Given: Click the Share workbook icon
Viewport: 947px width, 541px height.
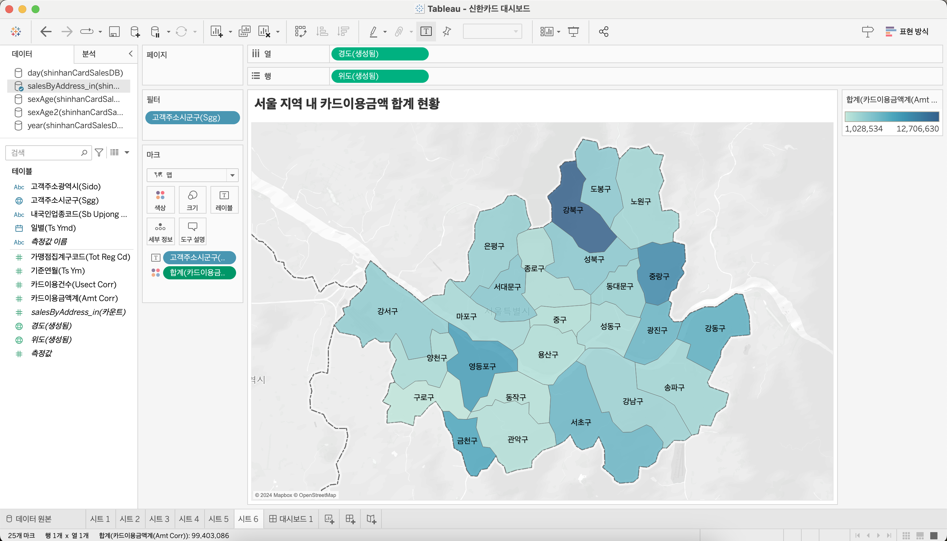Looking at the screenshot, I should [x=604, y=32].
